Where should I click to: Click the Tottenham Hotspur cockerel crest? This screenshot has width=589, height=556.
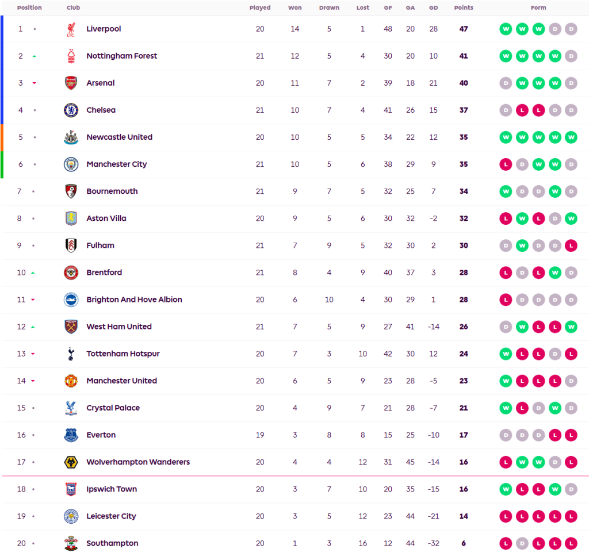click(x=71, y=354)
